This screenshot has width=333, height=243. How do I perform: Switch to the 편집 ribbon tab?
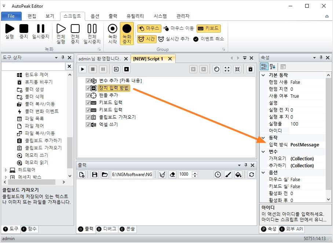pyautogui.click(x=32, y=16)
